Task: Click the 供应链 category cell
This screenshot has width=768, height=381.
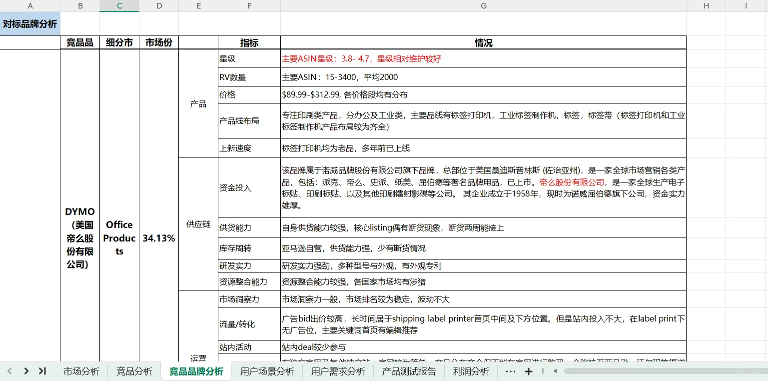Action: point(198,224)
